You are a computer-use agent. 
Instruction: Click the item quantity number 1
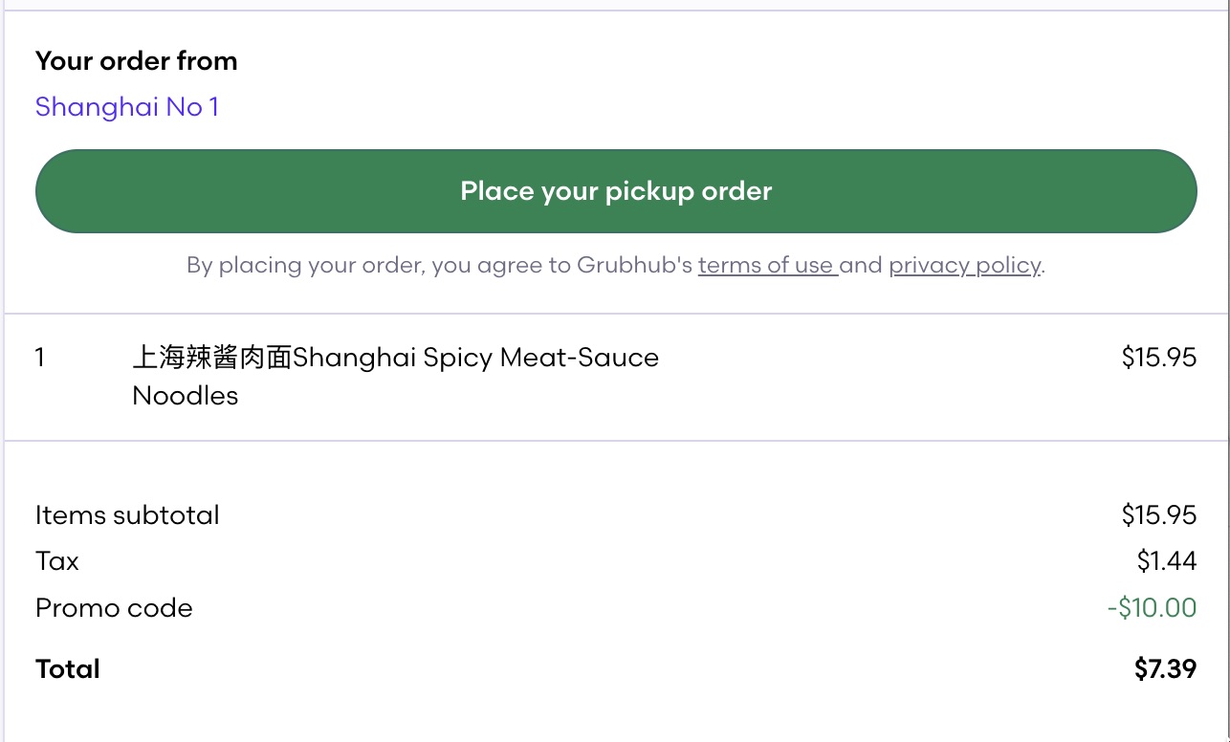click(39, 357)
